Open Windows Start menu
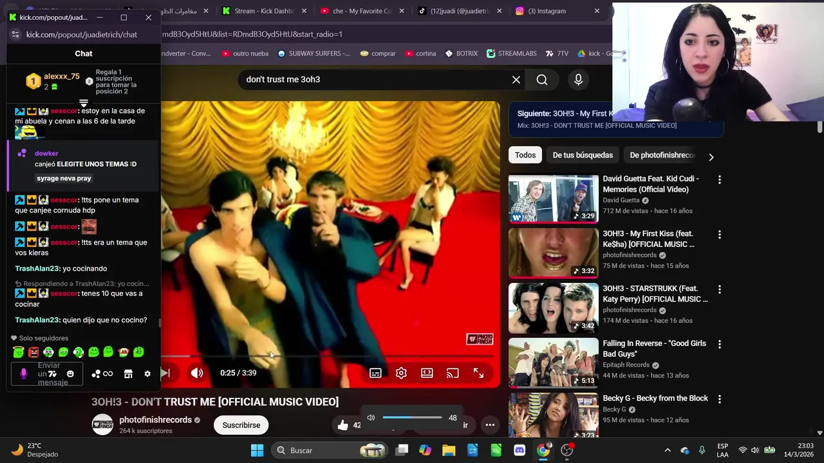This screenshot has width=824, height=463. pos(257,450)
